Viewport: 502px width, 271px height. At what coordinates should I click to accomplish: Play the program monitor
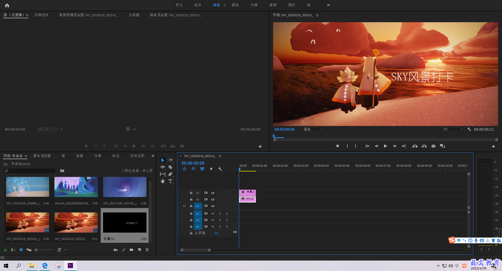385,146
